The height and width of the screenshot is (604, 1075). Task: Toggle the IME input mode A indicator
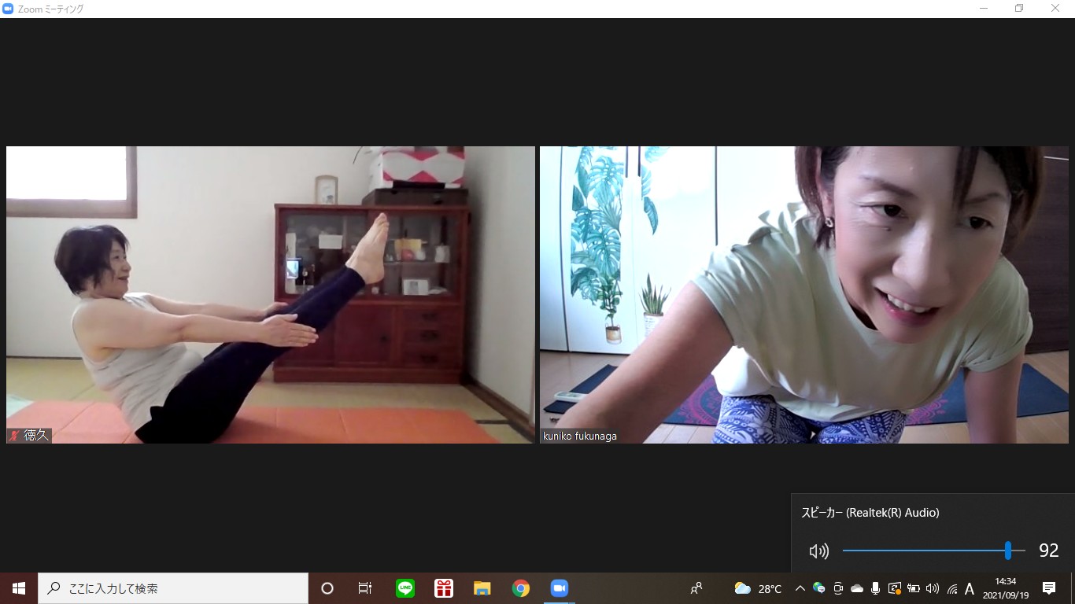pyautogui.click(x=970, y=588)
